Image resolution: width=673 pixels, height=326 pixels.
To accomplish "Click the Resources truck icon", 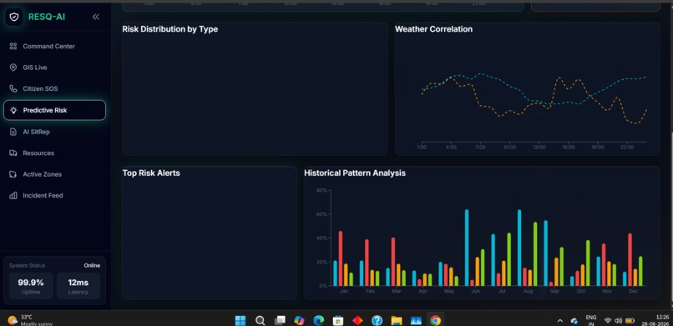I will click(x=13, y=153).
